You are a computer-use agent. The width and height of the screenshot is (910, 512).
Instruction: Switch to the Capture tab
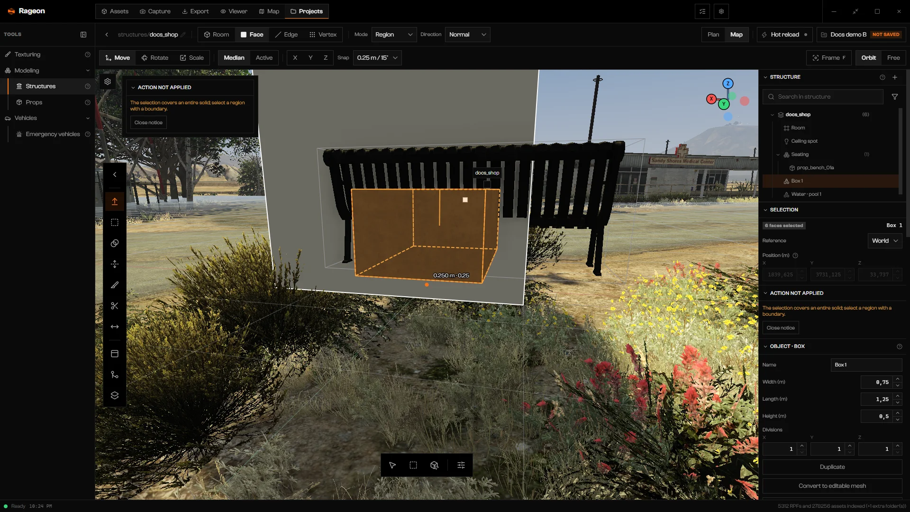coord(155,11)
